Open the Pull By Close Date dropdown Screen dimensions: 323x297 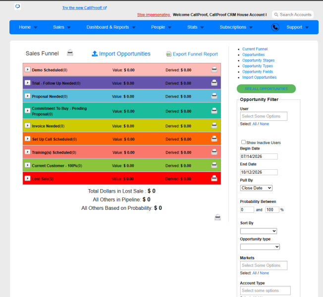[256, 188]
